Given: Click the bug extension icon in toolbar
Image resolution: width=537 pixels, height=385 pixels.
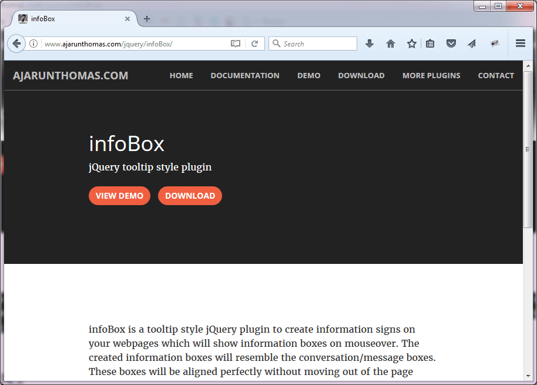Looking at the screenshot, I should (x=494, y=43).
